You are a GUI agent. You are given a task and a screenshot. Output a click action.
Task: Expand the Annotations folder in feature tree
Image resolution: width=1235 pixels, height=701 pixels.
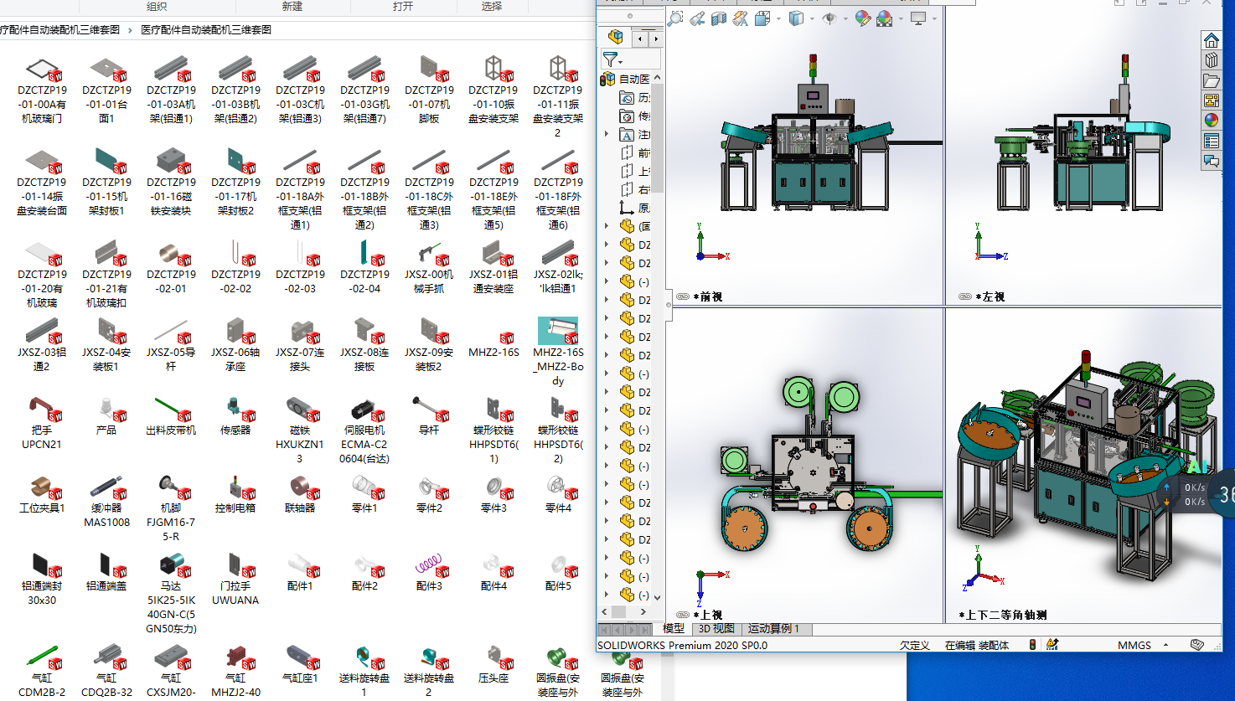pyautogui.click(x=607, y=134)
